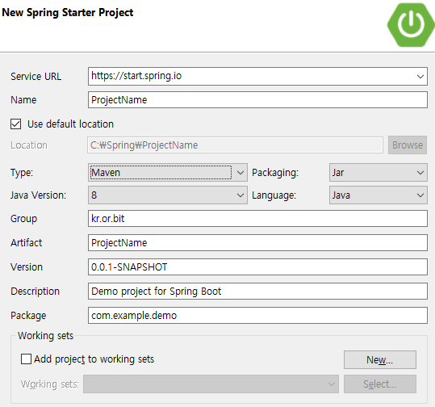Viewport: 435px width, 407px height.
Task: Click the Select... working sets button
Action: [x=380, y=384]
